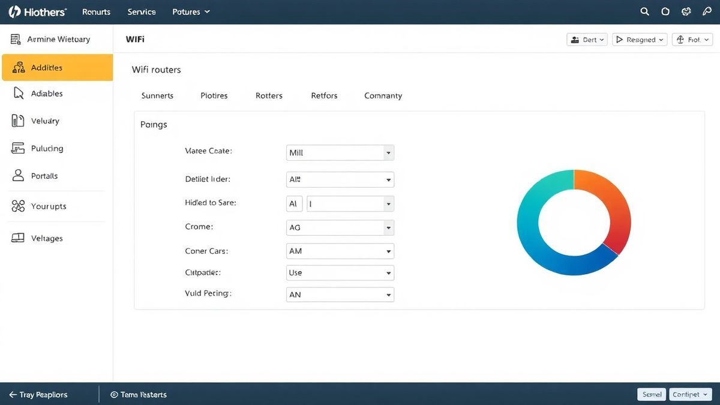Image resolution: width=720 pixels, height=405 pixels.
Task: Open the Detliet Iider dropdown
Action: (x=340, y=179)
